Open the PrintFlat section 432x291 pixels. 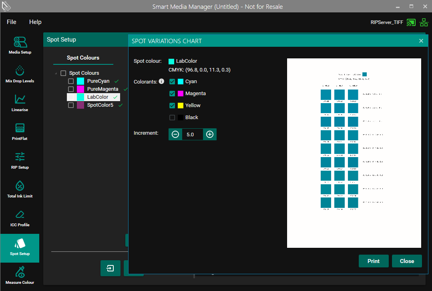tap(20, 132)
